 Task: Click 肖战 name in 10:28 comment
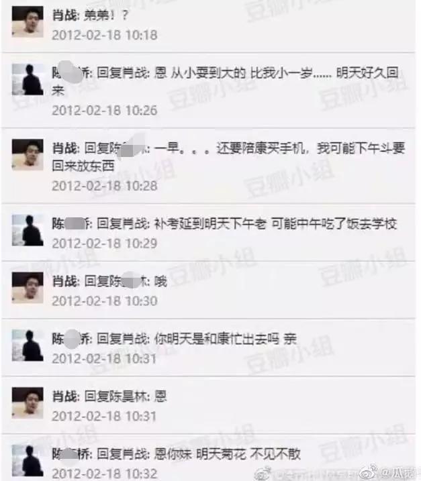point(64,148)
